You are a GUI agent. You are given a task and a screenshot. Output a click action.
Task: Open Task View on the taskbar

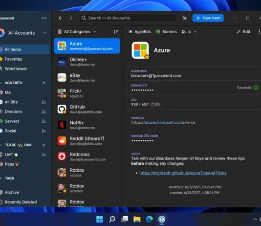point(125,219)
